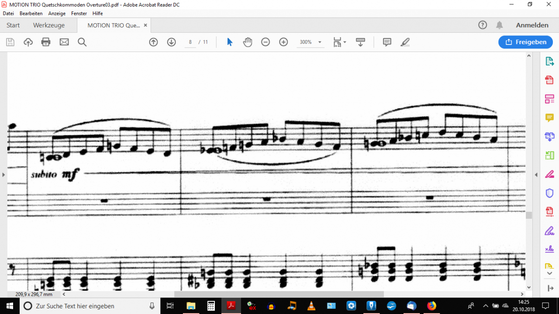Image resolution: width=559 pixels, height=314 pixels.
Task: Print the document
Action: [46, 42]
